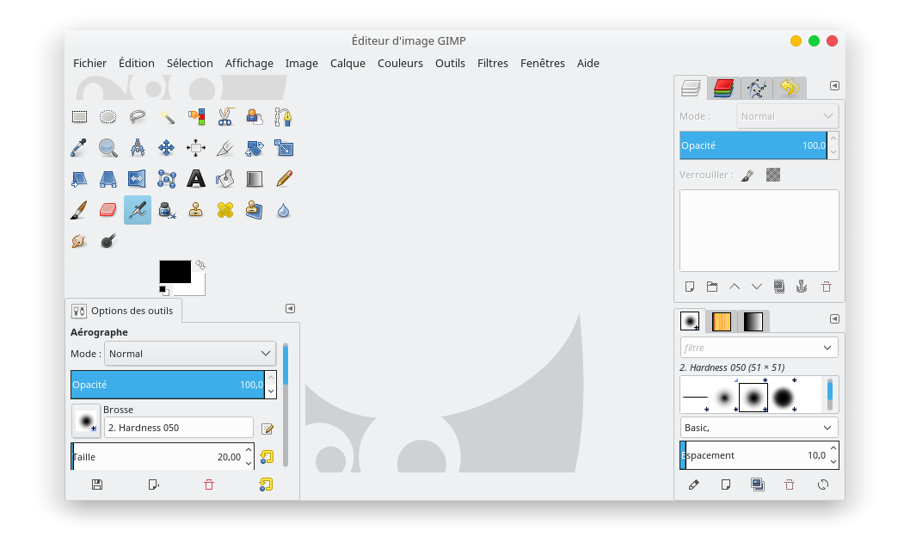Viewport: 910px width, 537px height.
Task: Open the Filtres menu
Action: (493, 63)
